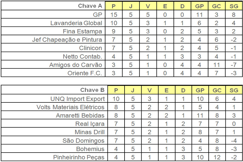Select the Oriente F.C. team name
Viewport: 243px width, 162px height.
point(86,73)
